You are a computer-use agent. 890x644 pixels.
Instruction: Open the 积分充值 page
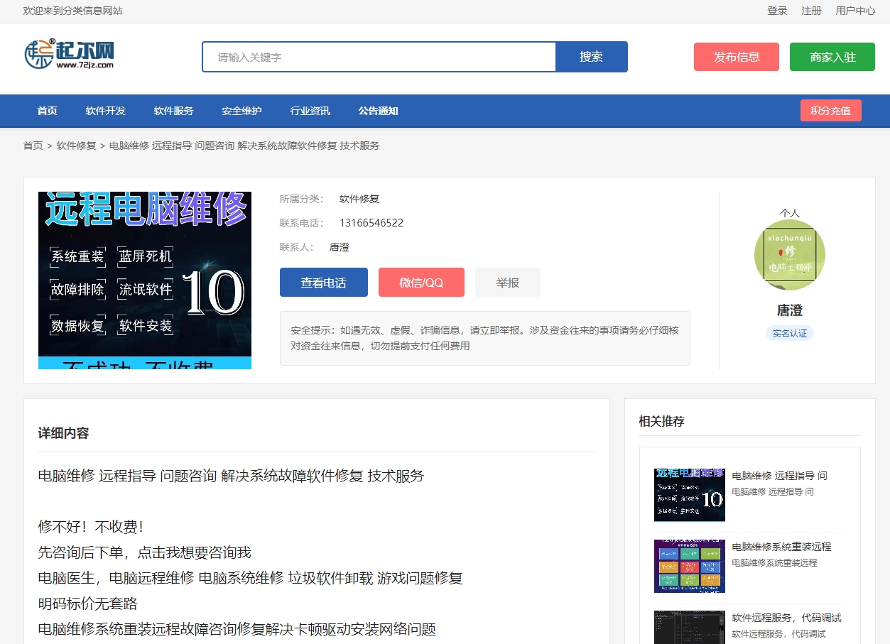[830, 111]
